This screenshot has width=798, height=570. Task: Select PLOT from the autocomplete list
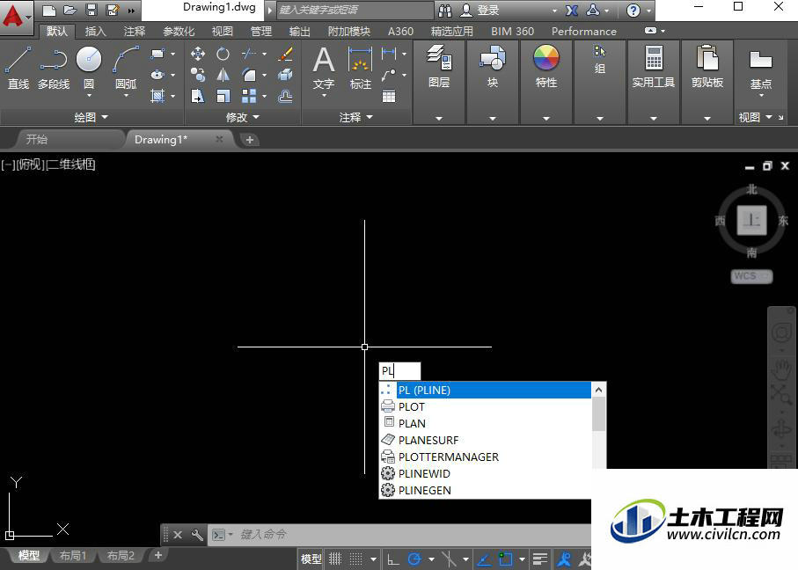(485, 406)
